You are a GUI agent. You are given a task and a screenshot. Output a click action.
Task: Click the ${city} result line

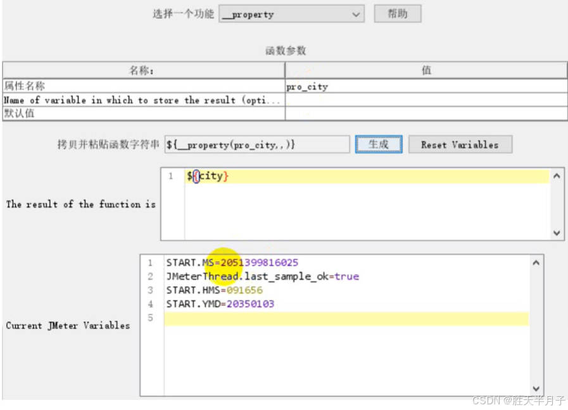367,176
